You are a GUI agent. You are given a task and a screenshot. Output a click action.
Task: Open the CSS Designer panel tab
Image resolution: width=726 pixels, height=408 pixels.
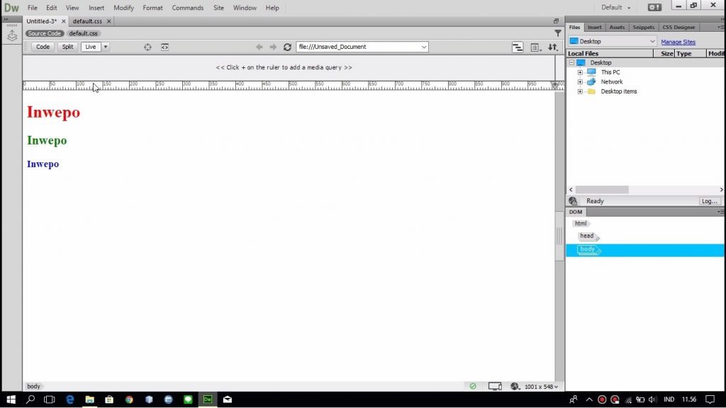click(678, 28)
